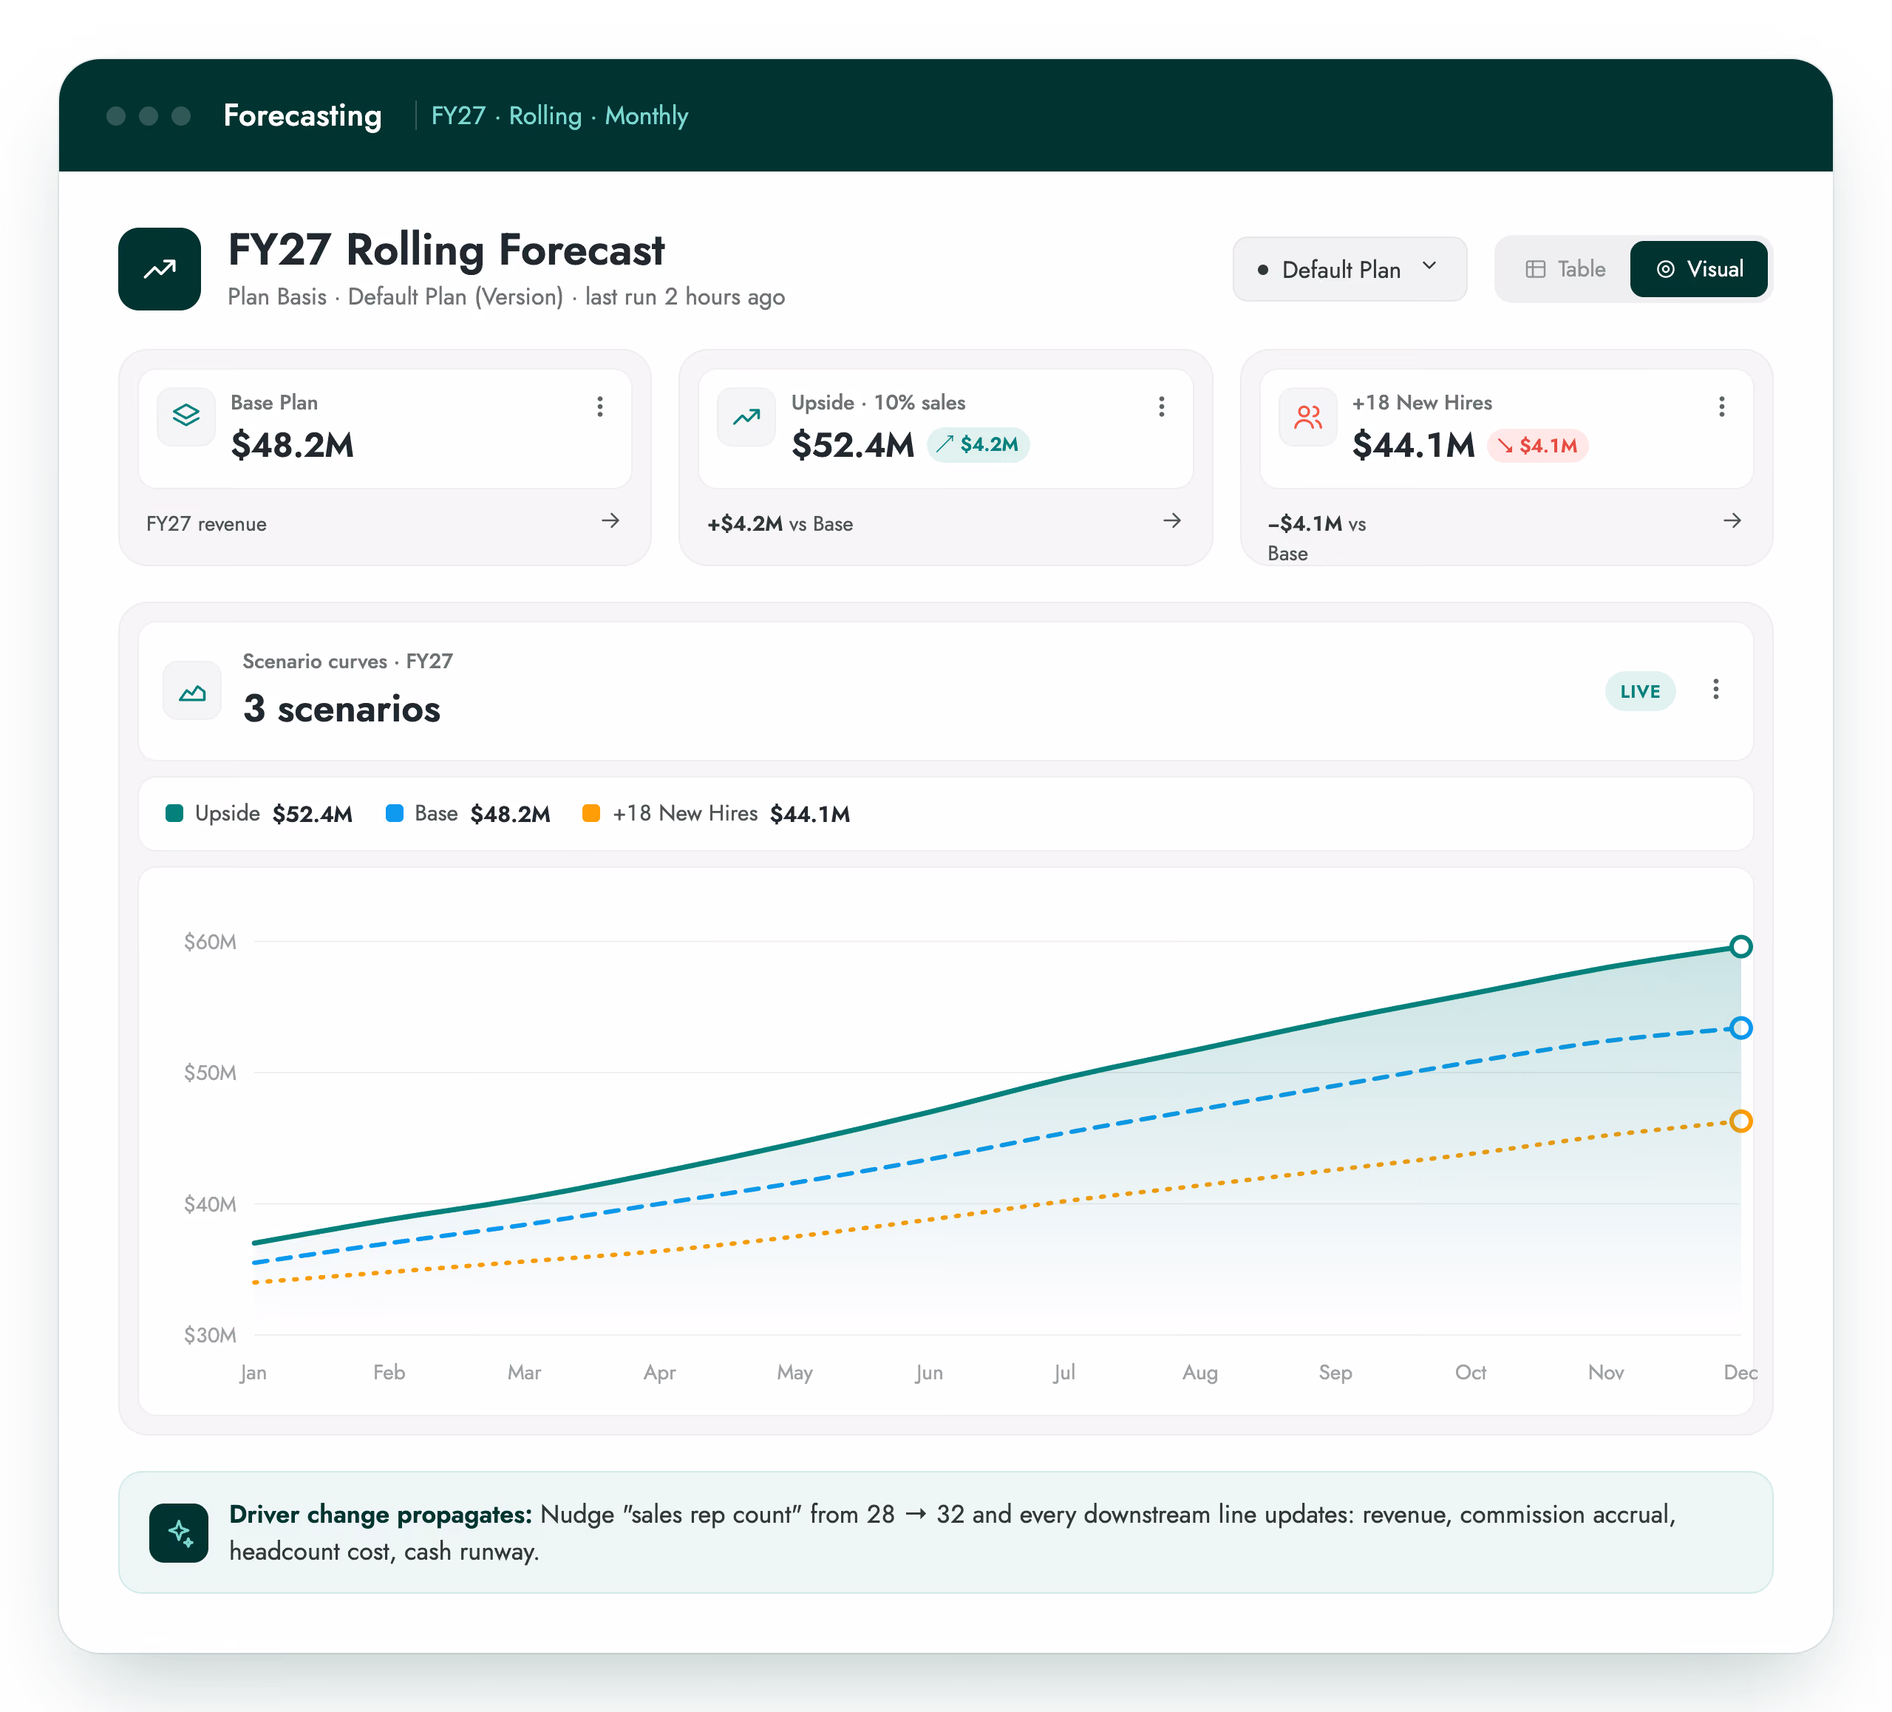Open the +18 New Hires card's three-dot menu

(1721, 407)
